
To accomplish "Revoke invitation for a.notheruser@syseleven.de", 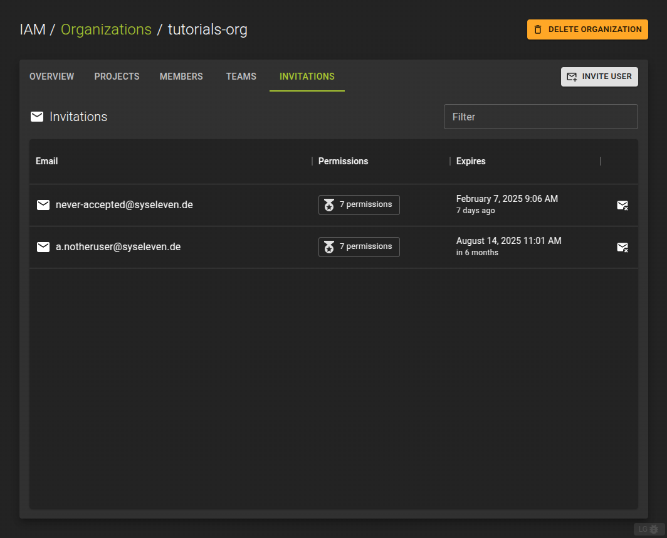I will tap(622, 247).
